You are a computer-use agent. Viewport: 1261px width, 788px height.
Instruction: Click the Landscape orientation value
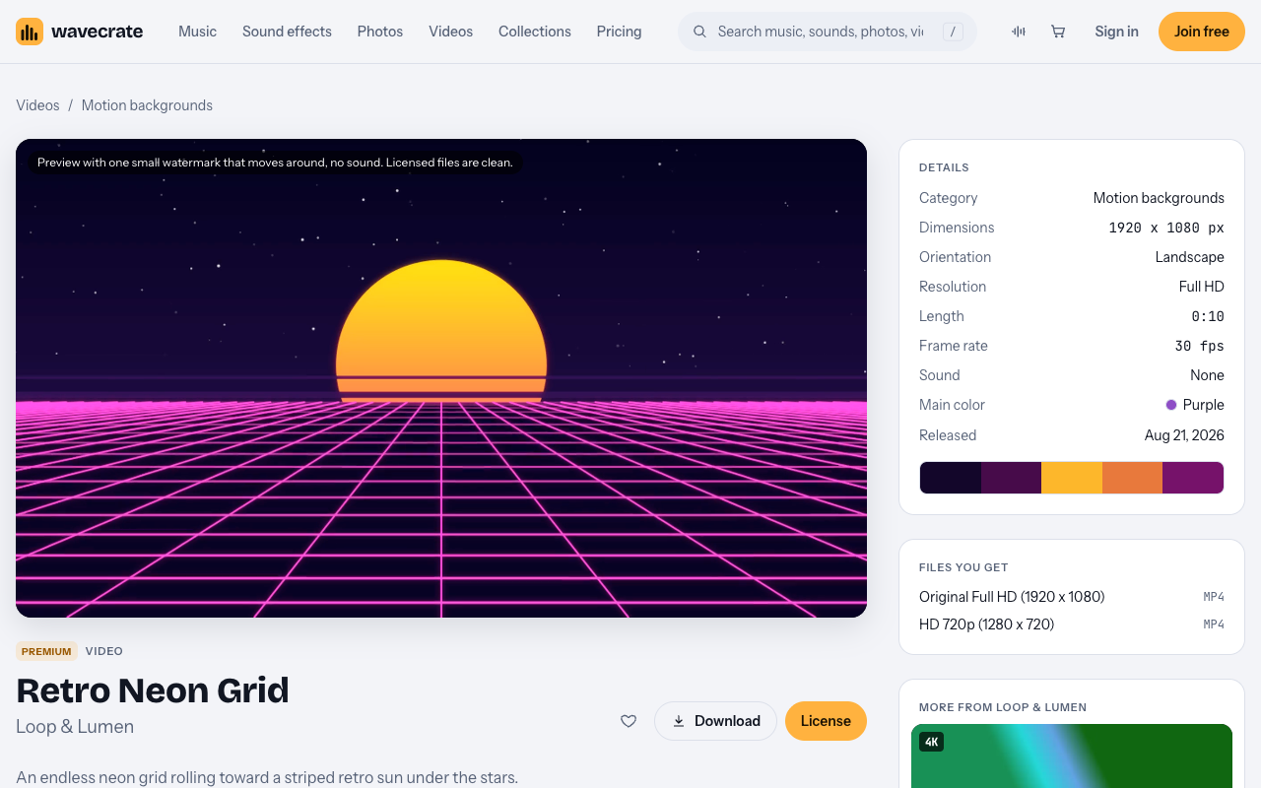(1190, 257)
